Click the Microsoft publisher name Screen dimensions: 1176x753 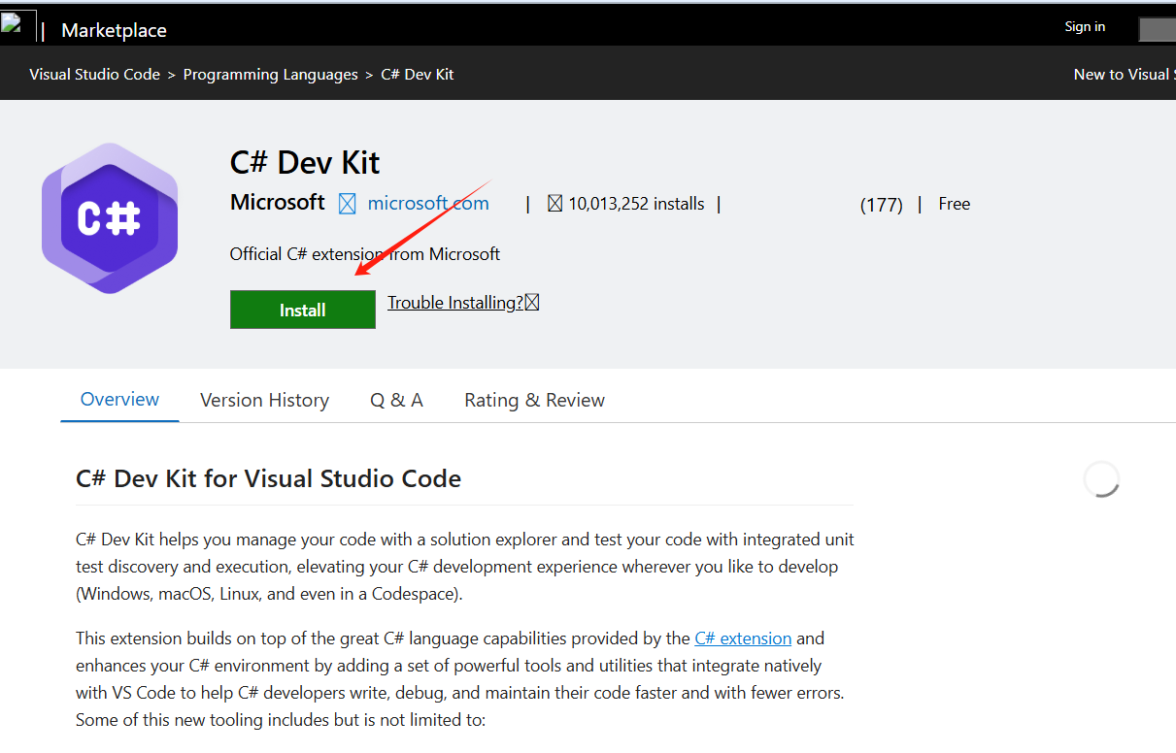click(x=278, y=202)
